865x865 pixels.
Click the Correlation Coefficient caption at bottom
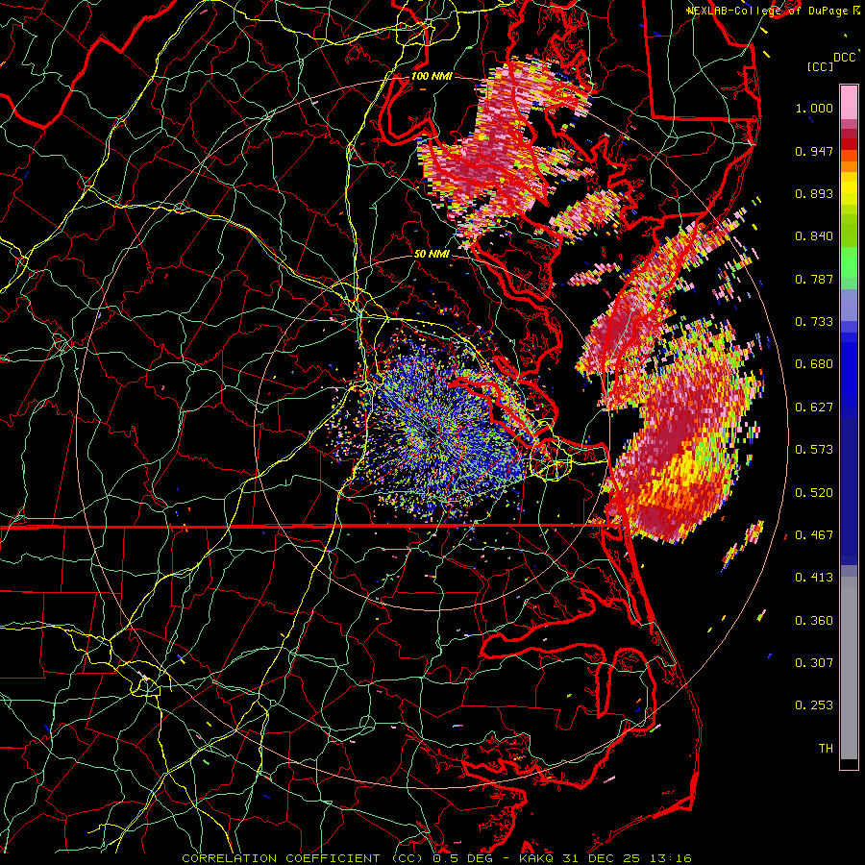(437, 858)
